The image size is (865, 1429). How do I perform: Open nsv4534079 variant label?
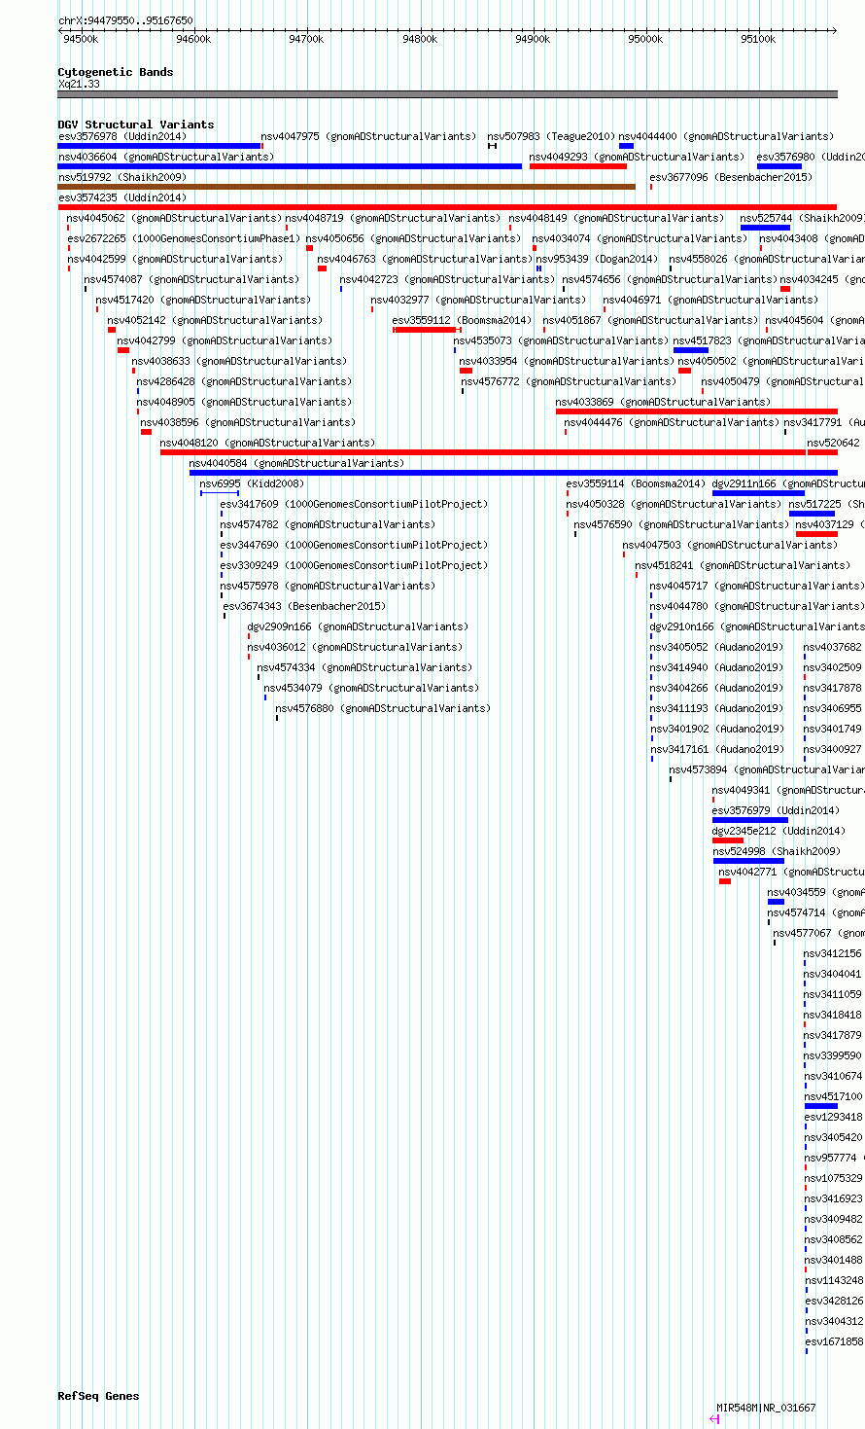click(371, 688)
